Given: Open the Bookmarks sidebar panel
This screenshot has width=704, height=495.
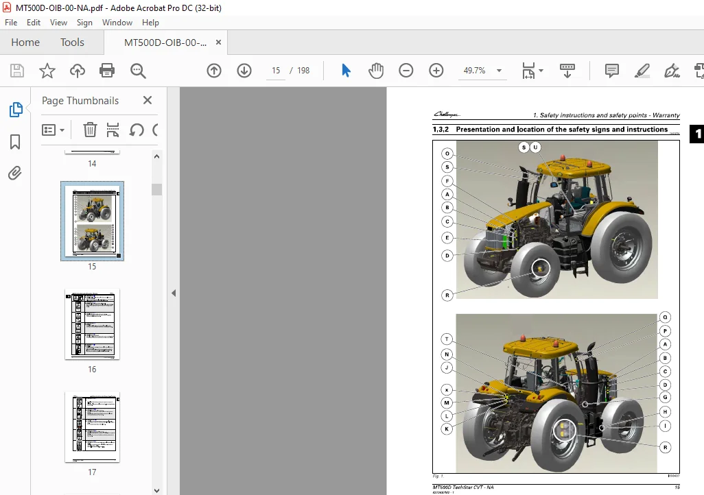Looking at the screenshot, I should [x=15, y=142].
